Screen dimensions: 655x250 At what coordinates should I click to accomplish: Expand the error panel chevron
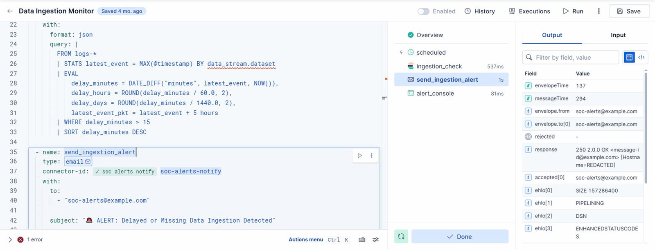tap(10, 240)
